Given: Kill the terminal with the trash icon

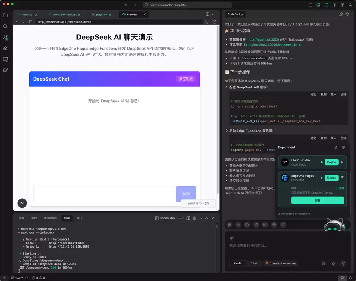Looking at the screenshot, I should tap(194, 218).
